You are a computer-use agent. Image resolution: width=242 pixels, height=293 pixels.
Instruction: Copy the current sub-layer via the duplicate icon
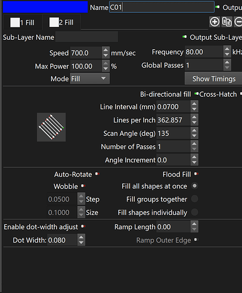(x=227, y=22)
